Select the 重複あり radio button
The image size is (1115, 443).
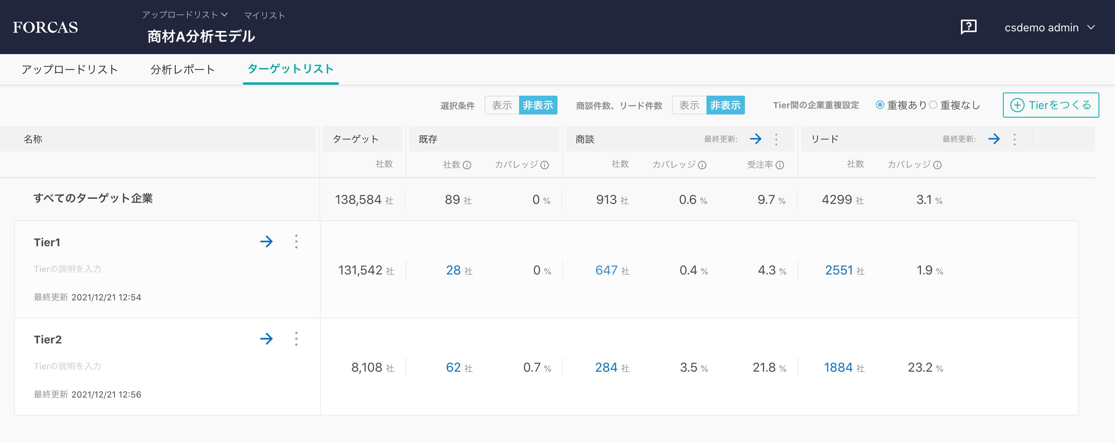point(879,105)
